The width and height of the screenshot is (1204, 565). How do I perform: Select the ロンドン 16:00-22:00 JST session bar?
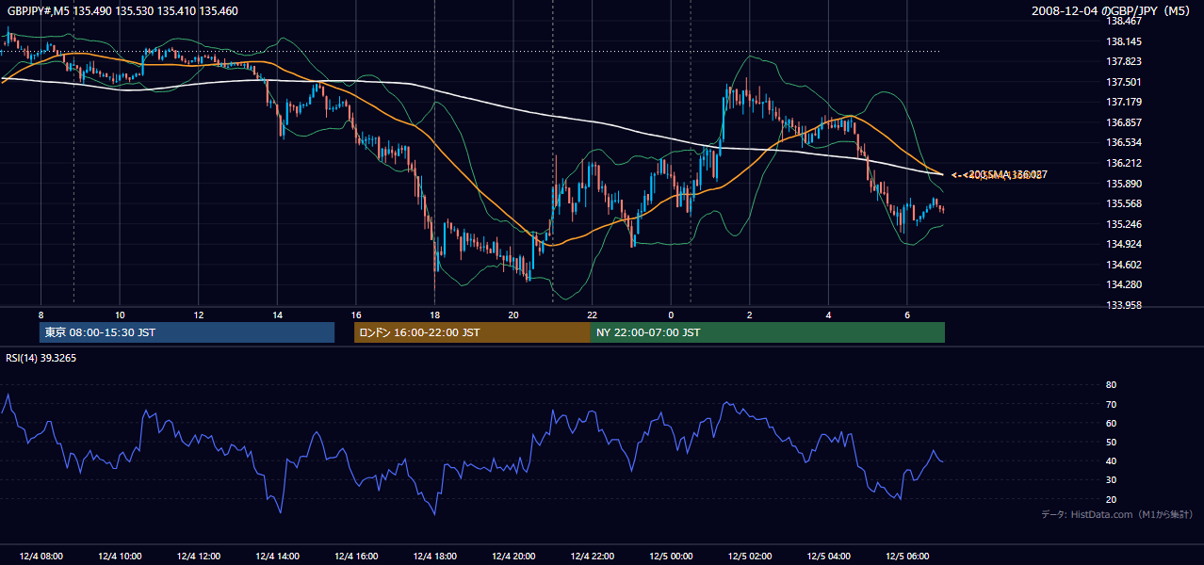click(x=472, y=332)
